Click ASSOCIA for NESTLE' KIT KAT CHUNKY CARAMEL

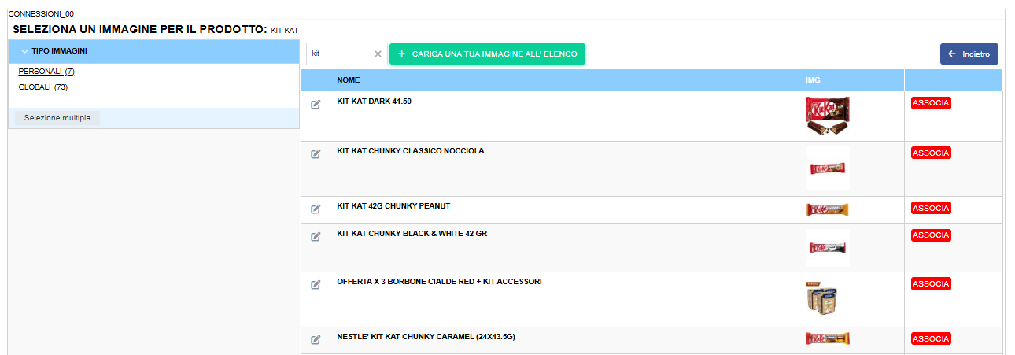coord(931,338)
